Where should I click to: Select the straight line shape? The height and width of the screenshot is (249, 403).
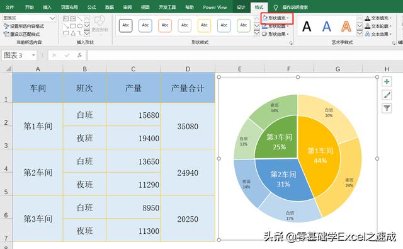click(x=80, y=19)
